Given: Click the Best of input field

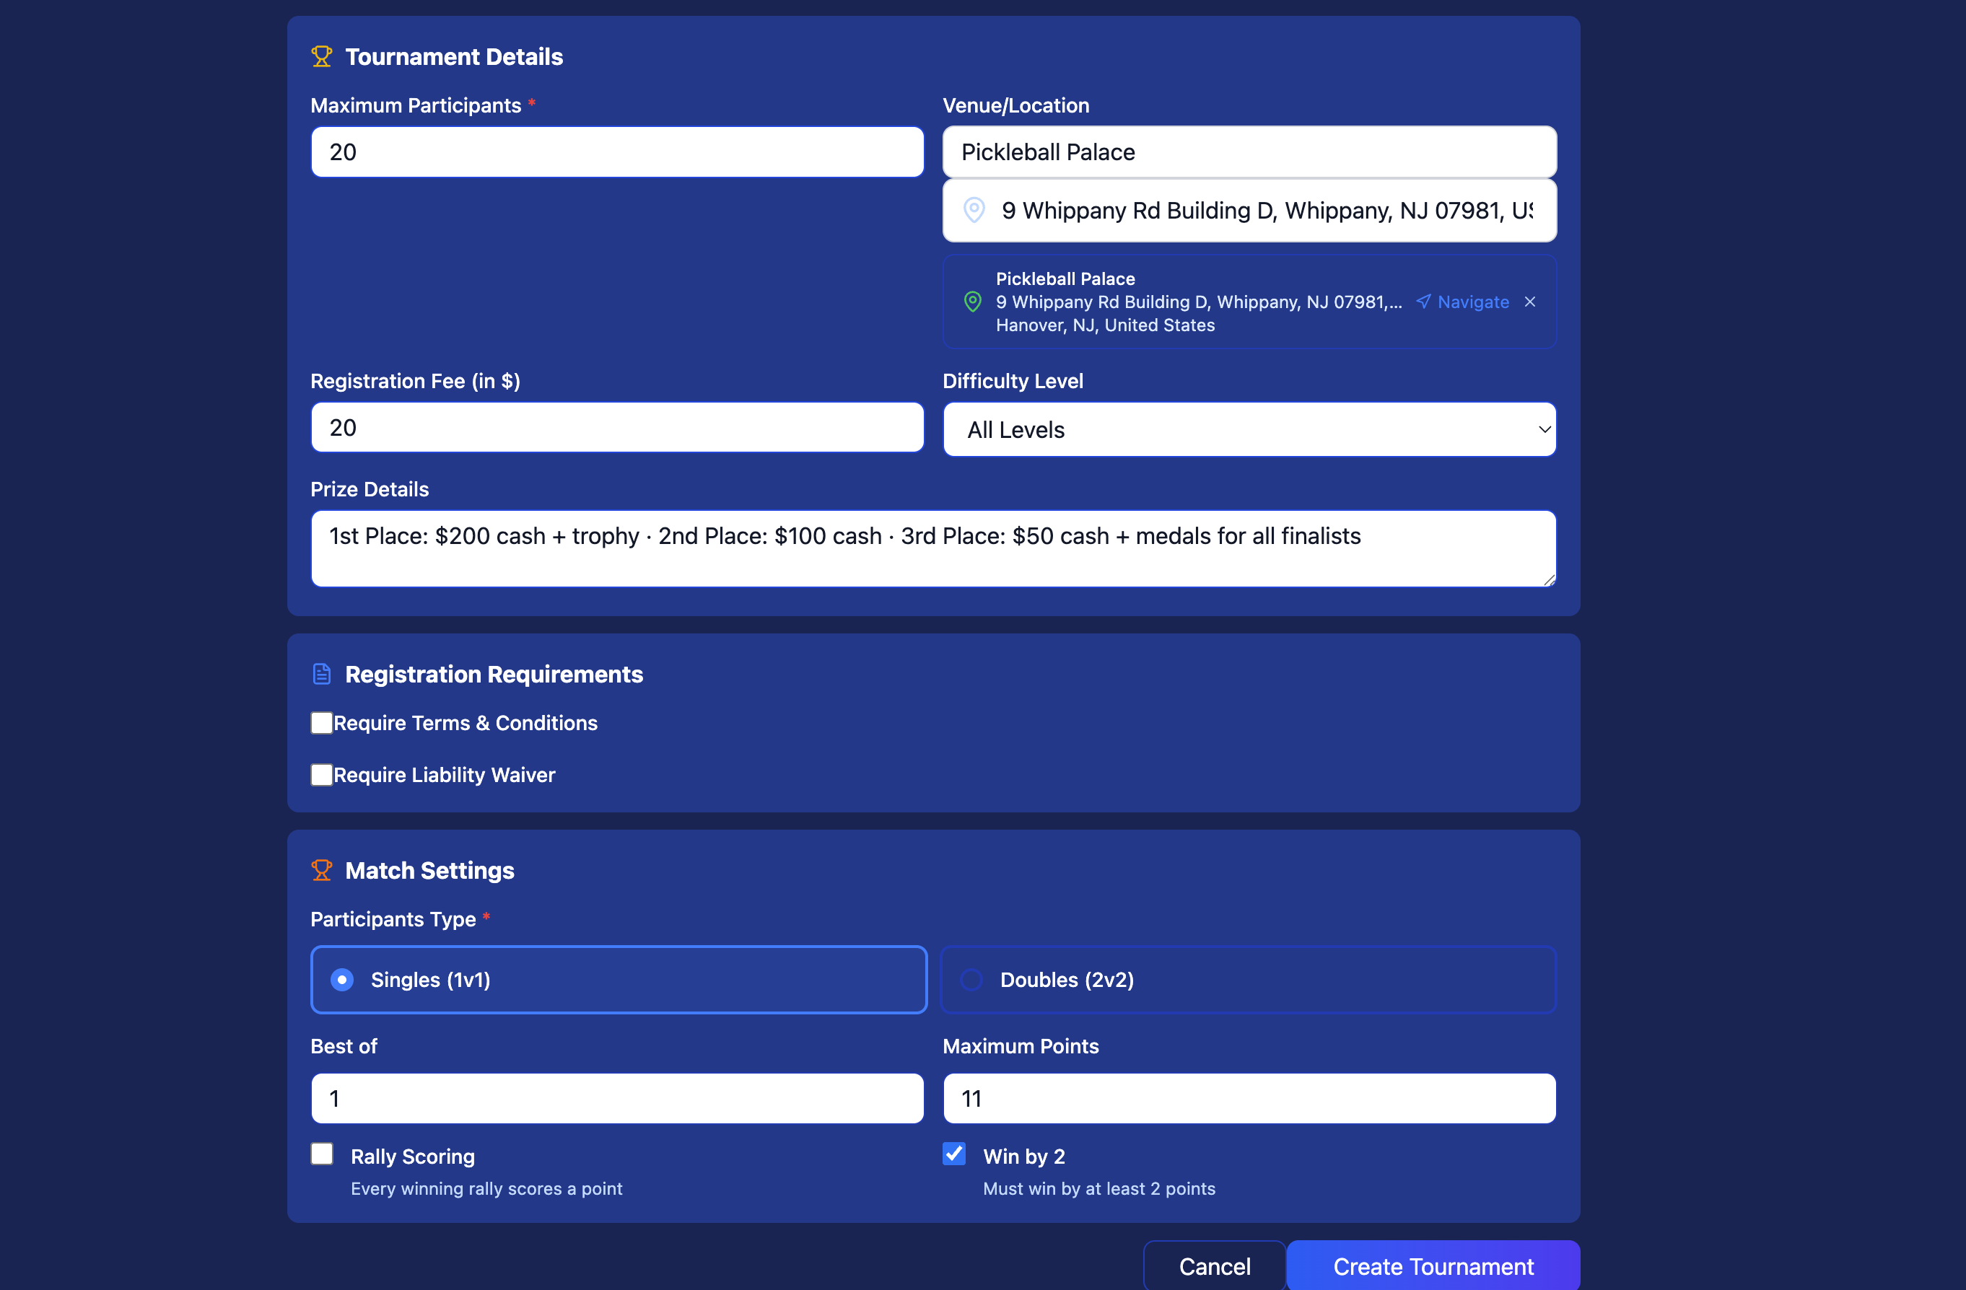Looking at the screenshot, I should tap(617, 1097).
